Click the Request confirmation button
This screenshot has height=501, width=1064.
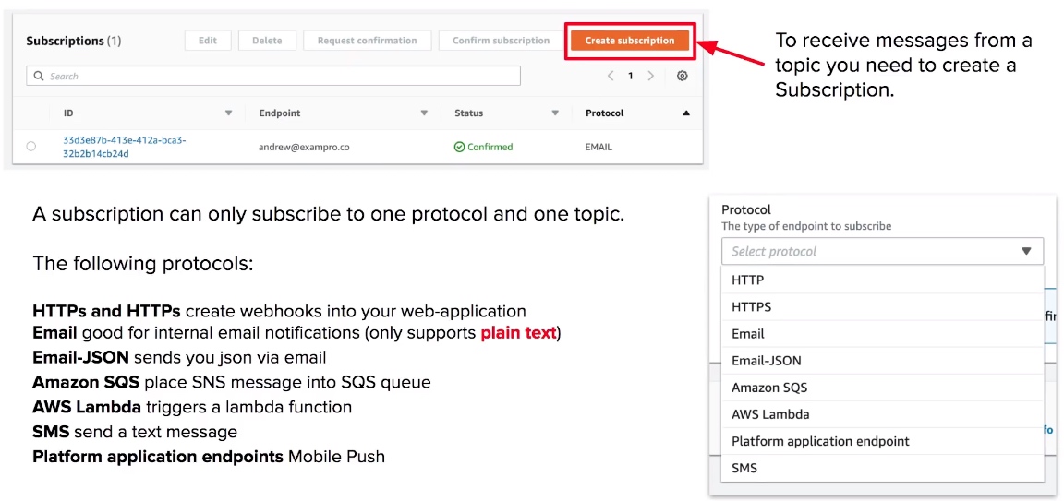coord(367,40)
